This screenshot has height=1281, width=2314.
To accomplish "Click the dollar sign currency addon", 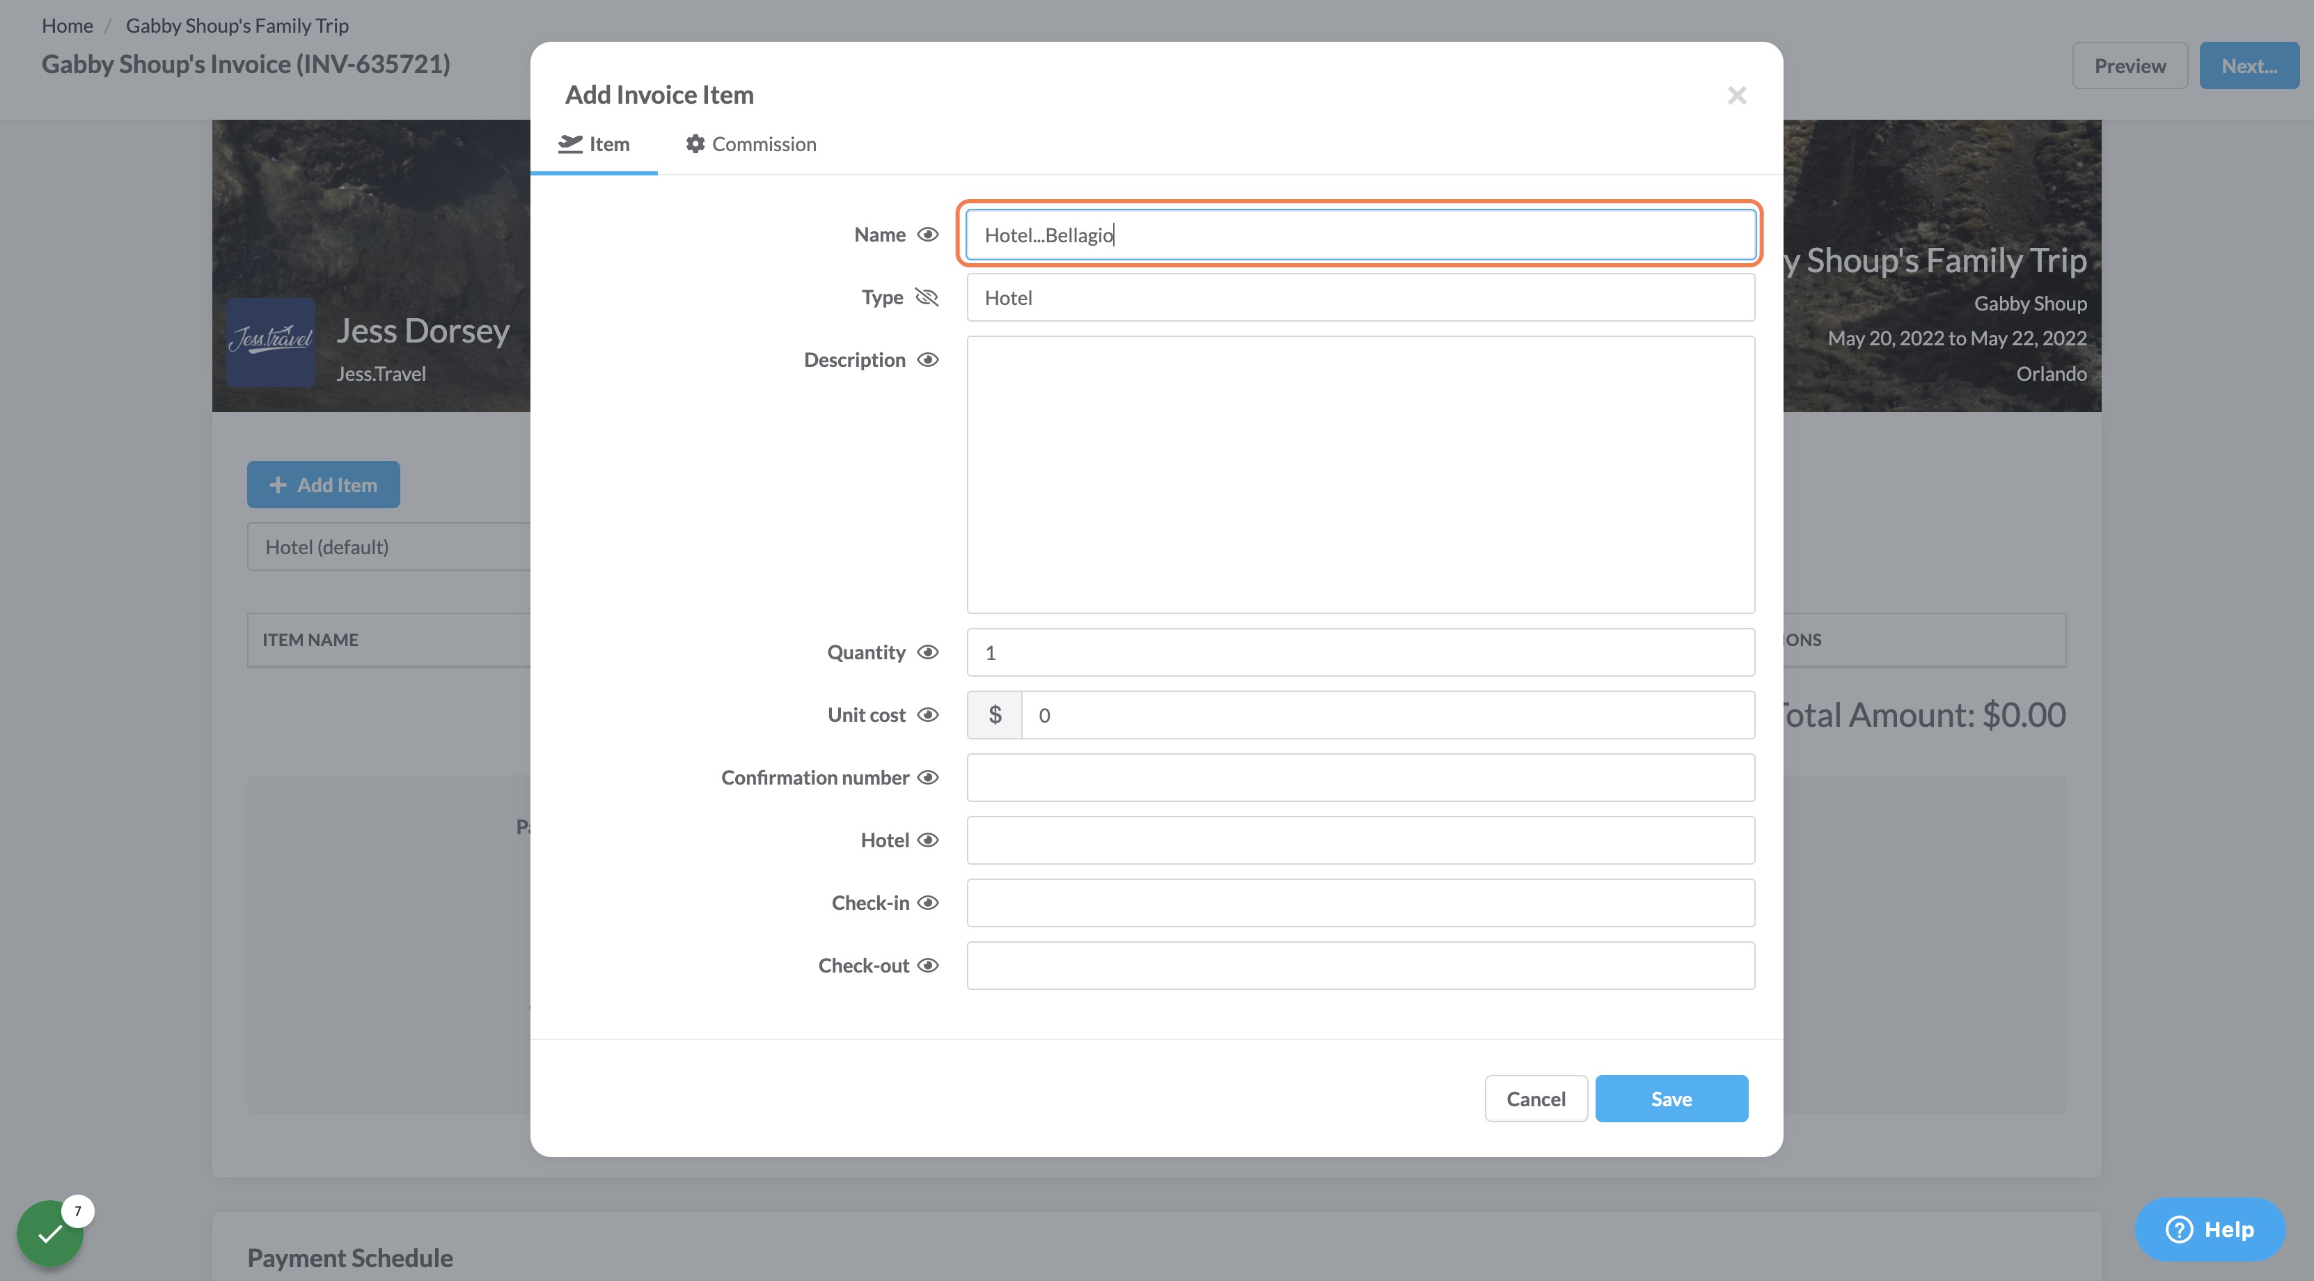I will click(994, 715).
